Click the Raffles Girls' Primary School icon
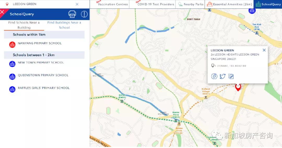The image size is (282, 148). [x=12, y=89]
